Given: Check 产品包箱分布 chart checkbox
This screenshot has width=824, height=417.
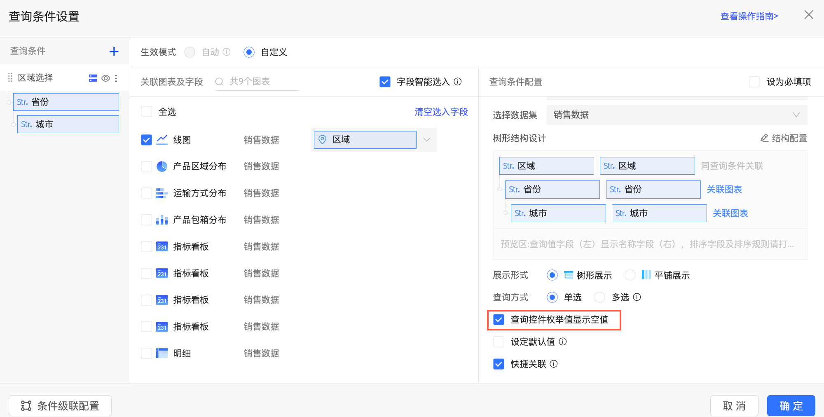Looking at the screenshot, I should click(x=146, y=220).
